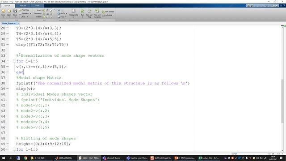
Task: Open the Print dropdown arrow
Action: (x=27, y=17)
